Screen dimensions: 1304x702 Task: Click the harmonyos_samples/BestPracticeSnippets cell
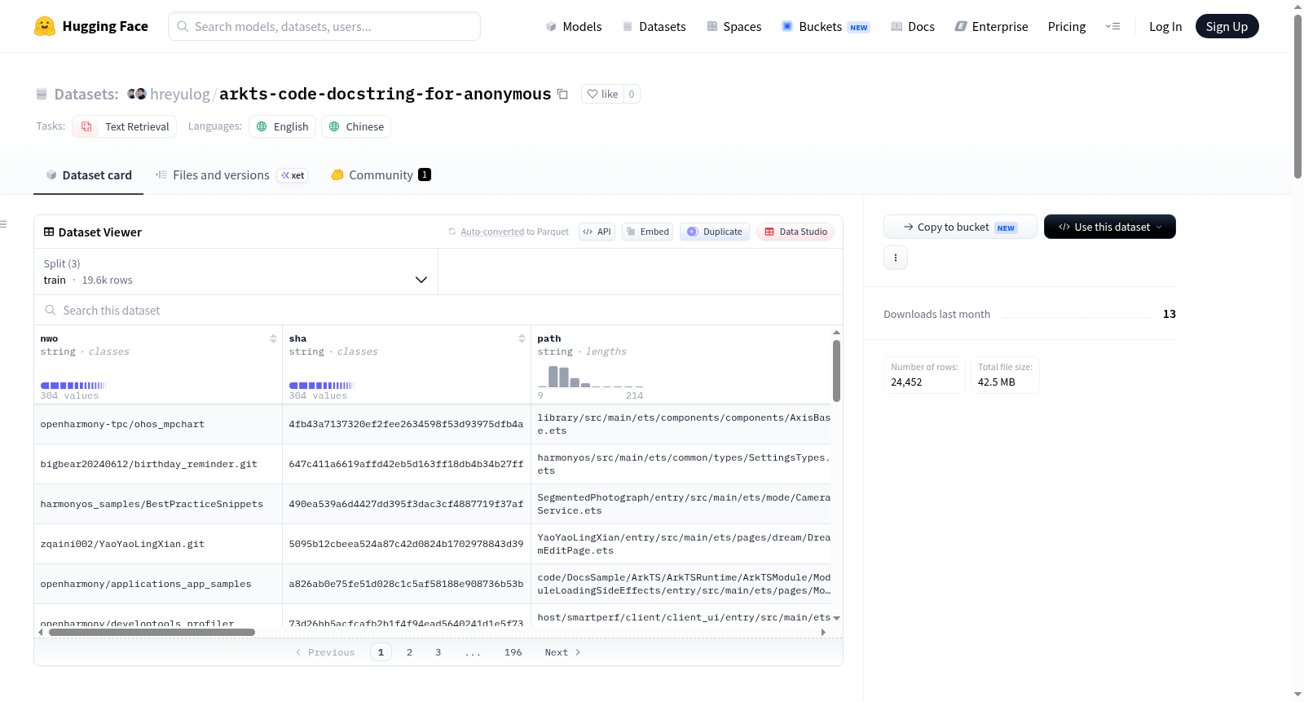point(158,504)
